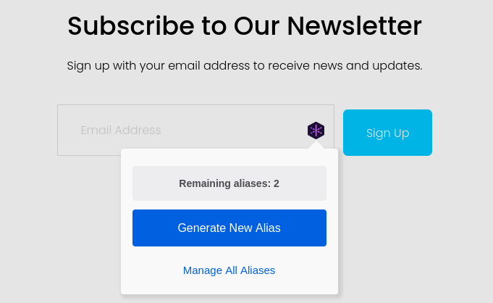
Task: Click the word Newsletter in the title
Action: click(354, 26)
